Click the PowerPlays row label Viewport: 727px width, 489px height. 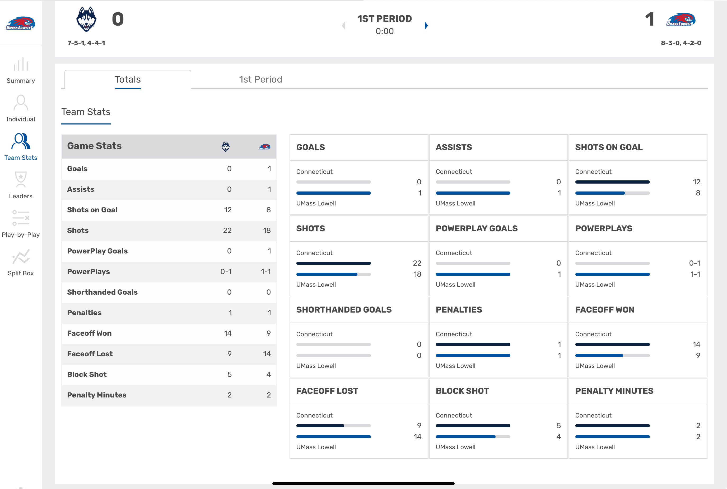click(x=88, y=272)
